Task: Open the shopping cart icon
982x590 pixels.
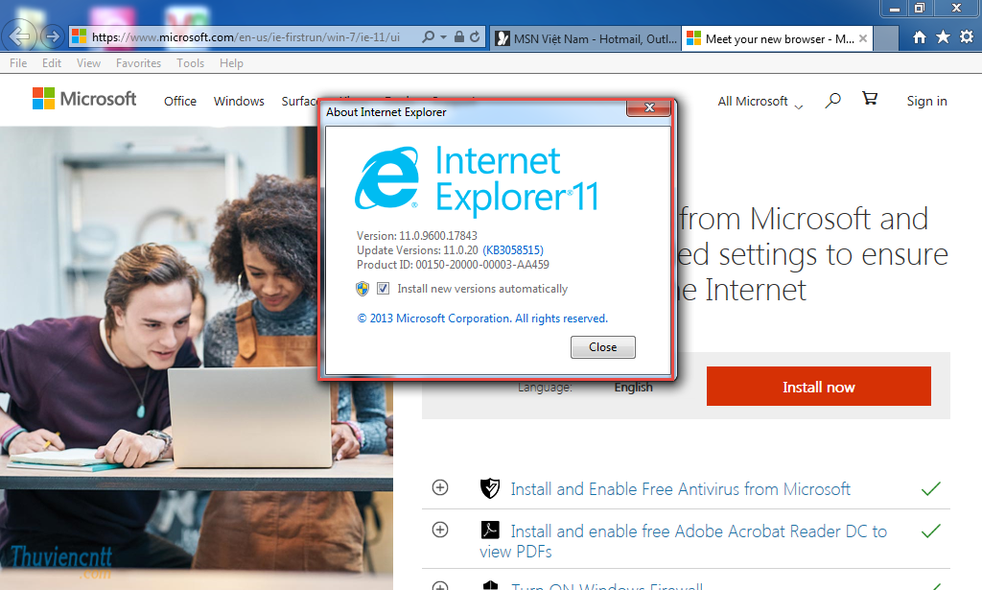Action: pos(870,98)
